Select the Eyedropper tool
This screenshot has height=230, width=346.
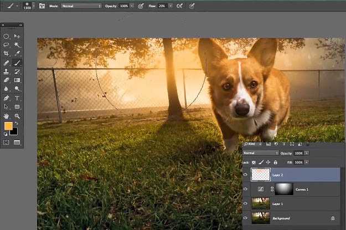pyautogui.click(x=17, y=54)
